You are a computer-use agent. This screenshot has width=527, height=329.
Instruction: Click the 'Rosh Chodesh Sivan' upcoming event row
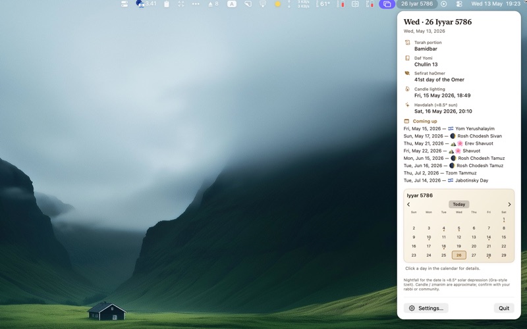pos(453,136)
